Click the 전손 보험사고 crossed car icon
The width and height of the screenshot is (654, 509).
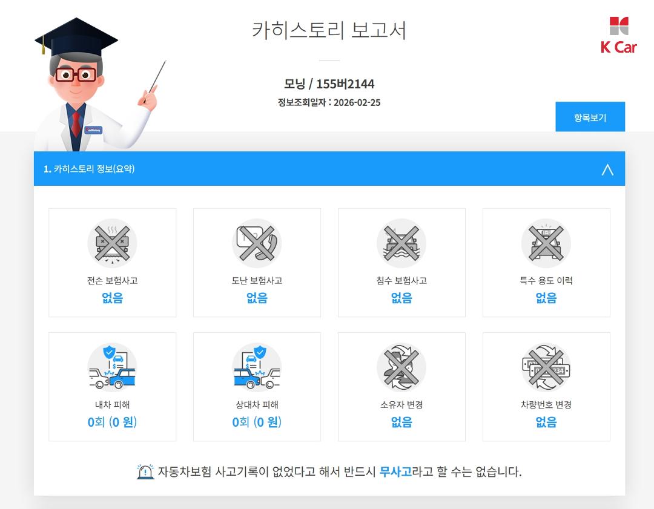coord(112,243)
